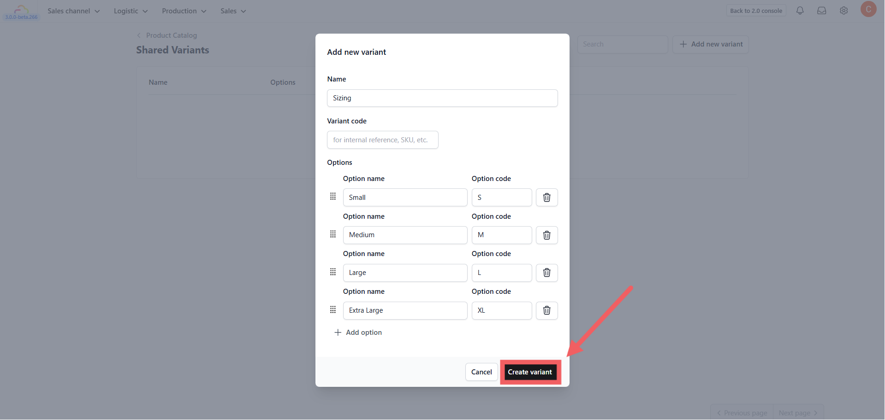Screen dimensions: 885x420
Task: Edit the Medium option name field
Action: 405,235
